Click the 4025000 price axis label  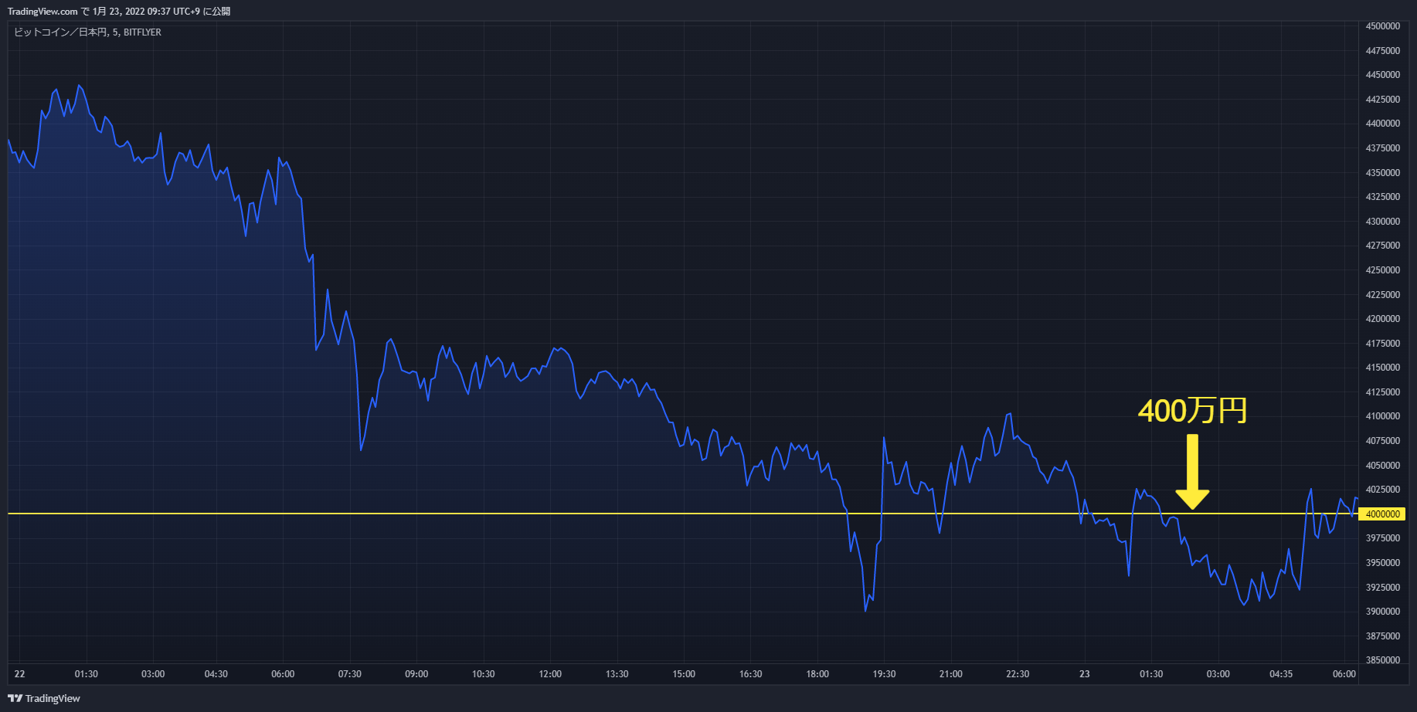tap(1382, 490)
